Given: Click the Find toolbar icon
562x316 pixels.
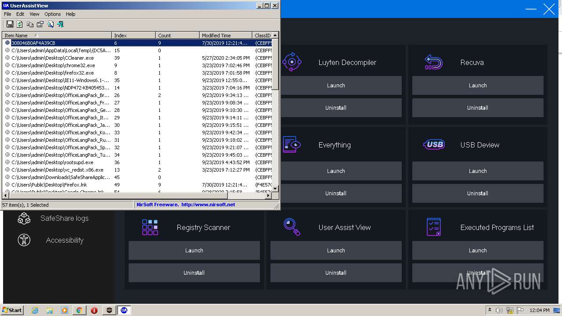Looking at the screenshot, I should coord(50,24).
